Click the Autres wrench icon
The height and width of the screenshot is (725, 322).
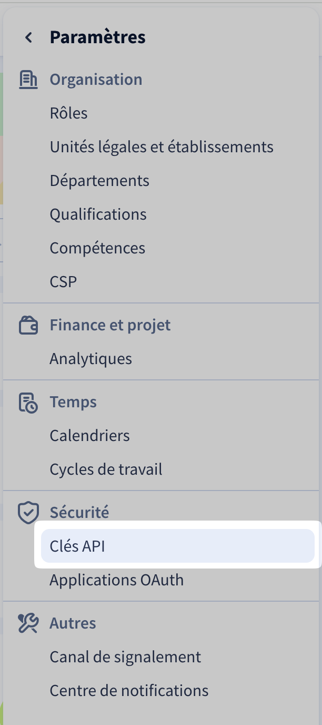click(x=28, y=623)
